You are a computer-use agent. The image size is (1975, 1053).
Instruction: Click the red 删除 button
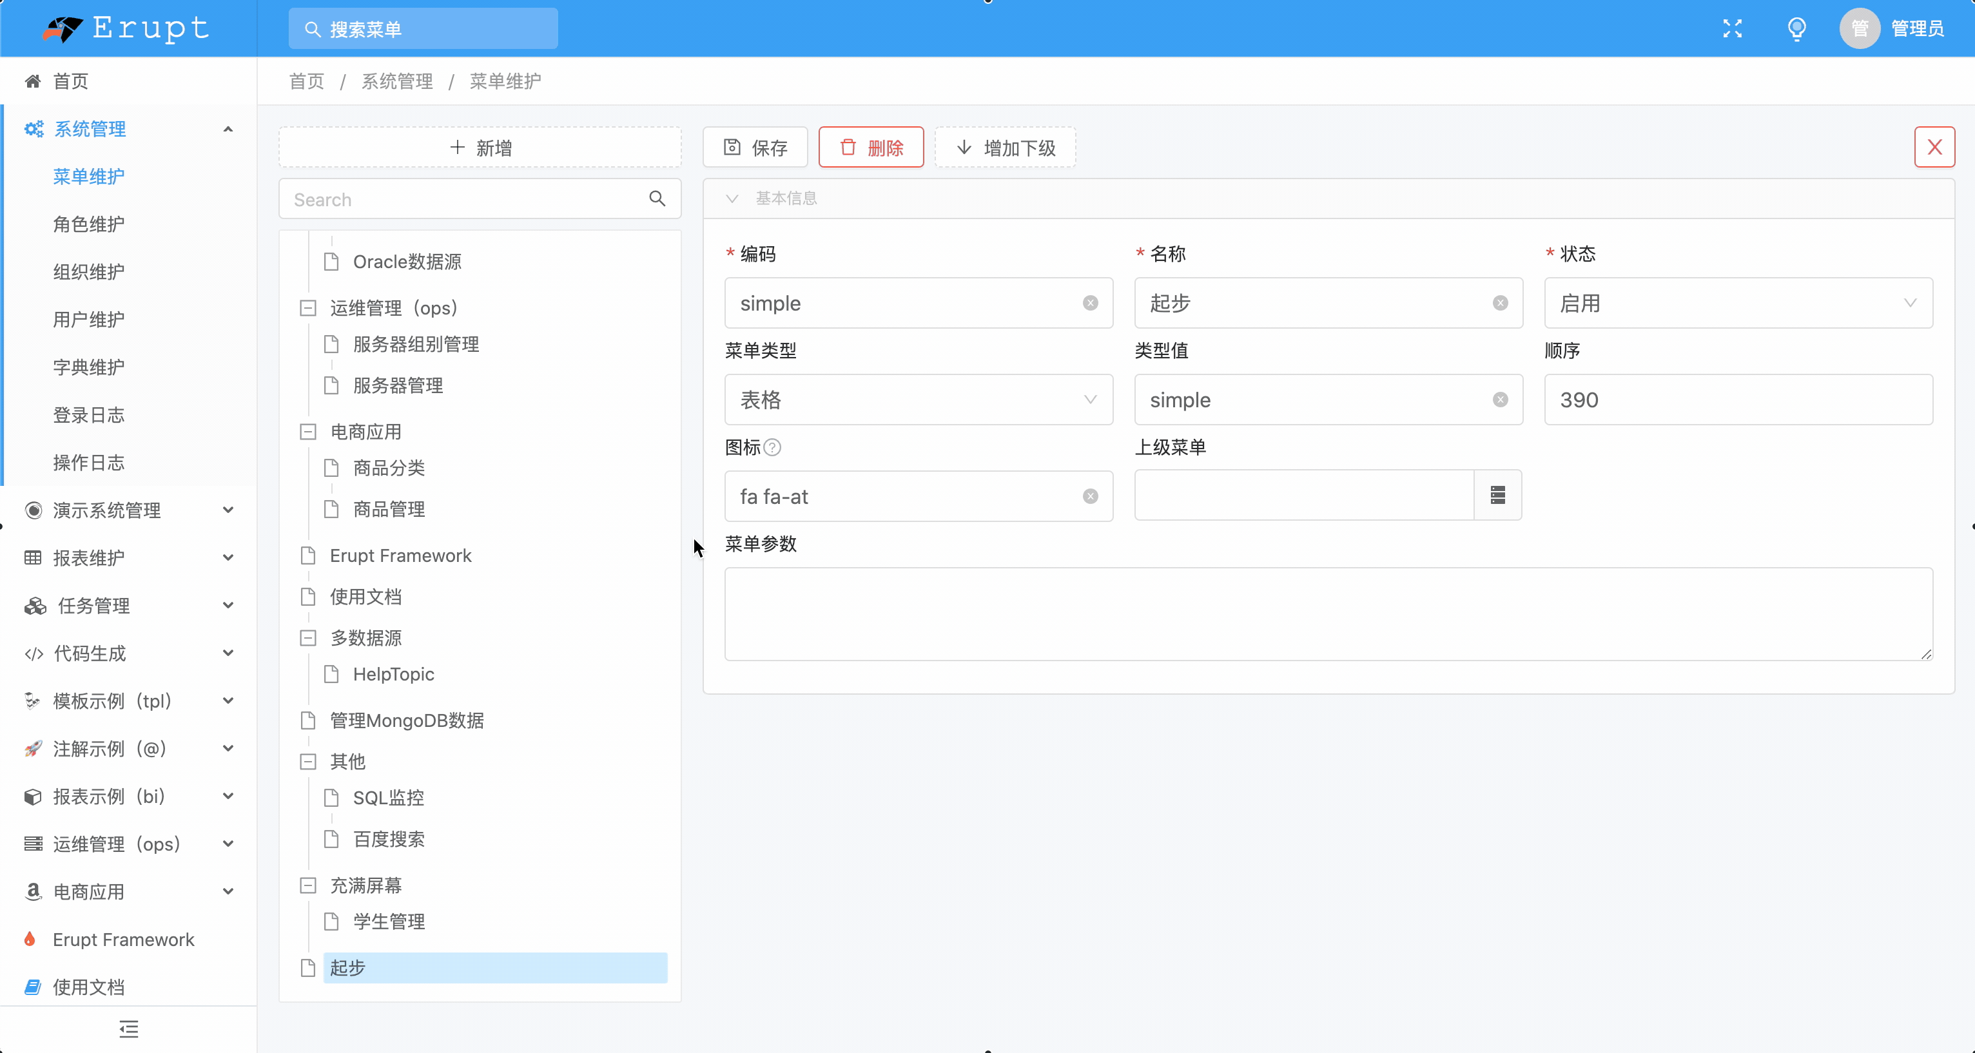(870, 147)
